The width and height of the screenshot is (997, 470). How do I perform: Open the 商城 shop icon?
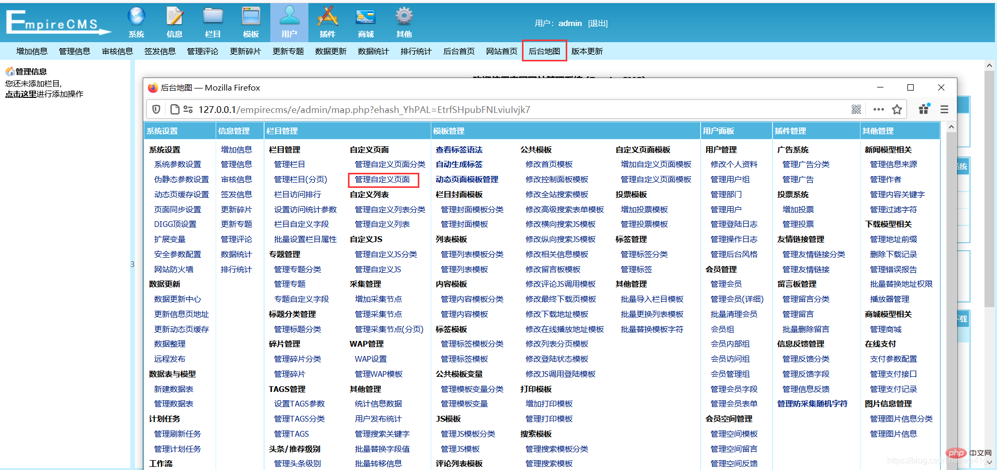(x=366, y=17)
